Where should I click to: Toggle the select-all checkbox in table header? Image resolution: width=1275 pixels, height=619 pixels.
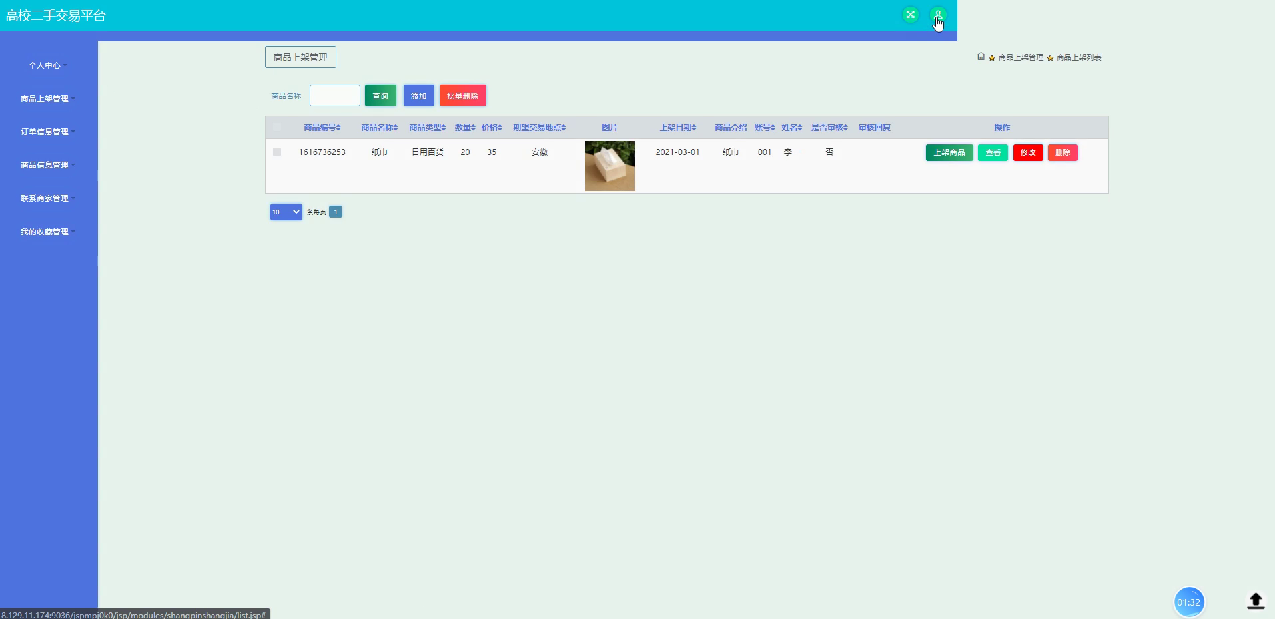277,127
